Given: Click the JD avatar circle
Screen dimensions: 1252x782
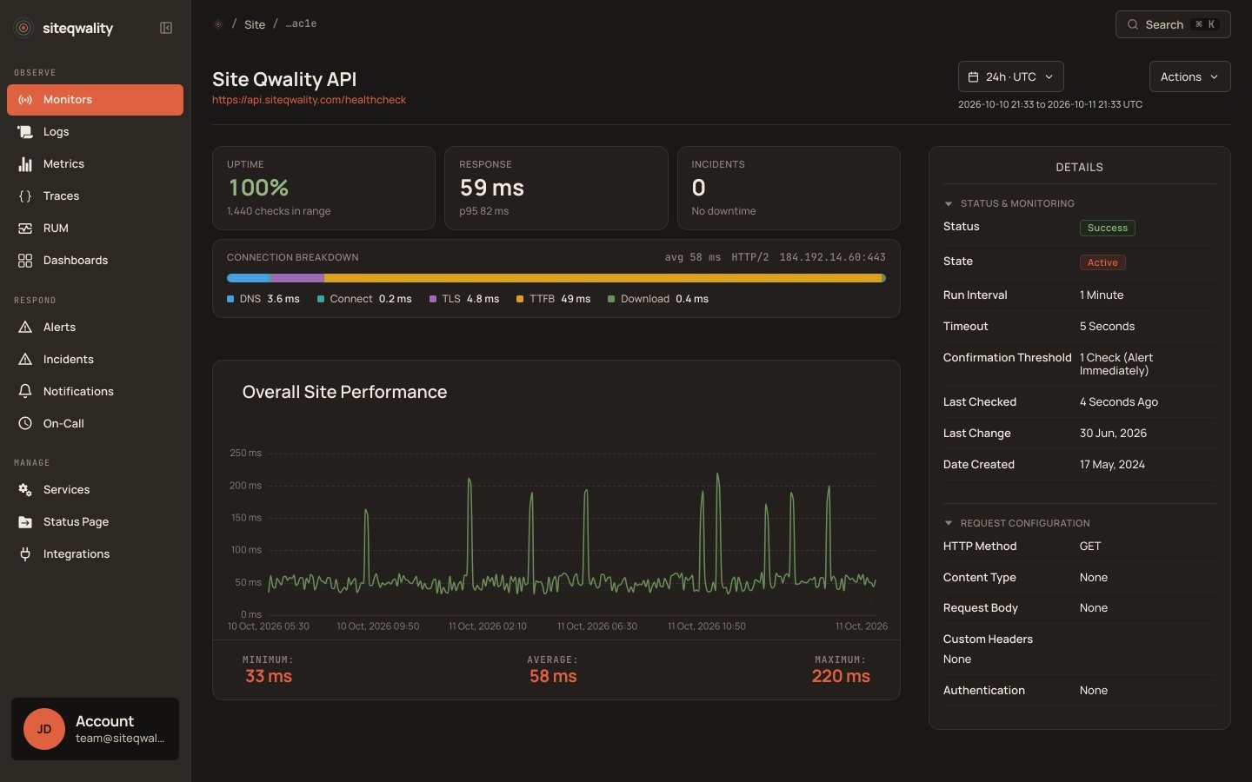Looking at the screenshot, I should click(44, 729).
